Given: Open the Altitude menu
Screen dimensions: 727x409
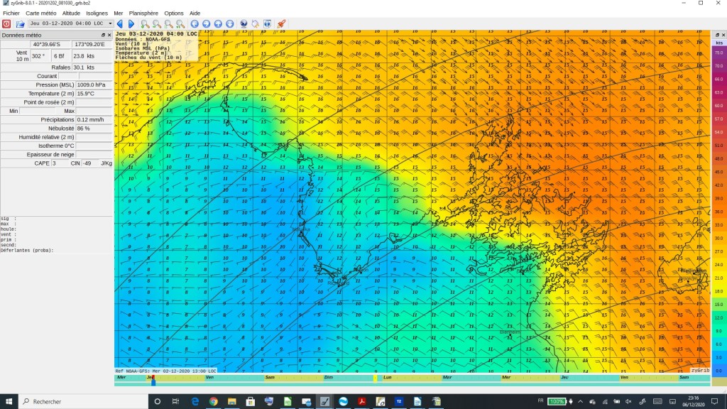Looking at the screenshot, I should point(71,13).
